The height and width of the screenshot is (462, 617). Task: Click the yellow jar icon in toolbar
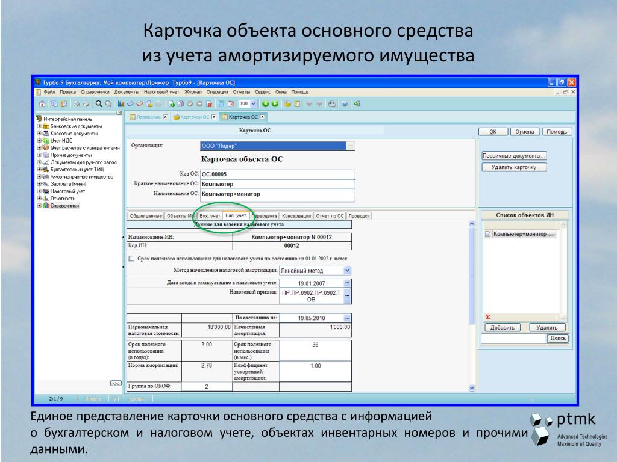tap(287, 104)
